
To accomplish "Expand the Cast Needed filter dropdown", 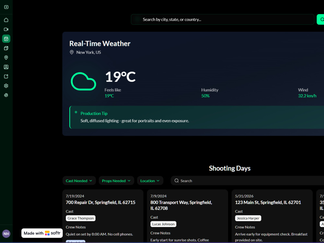I will pos(79,181).
